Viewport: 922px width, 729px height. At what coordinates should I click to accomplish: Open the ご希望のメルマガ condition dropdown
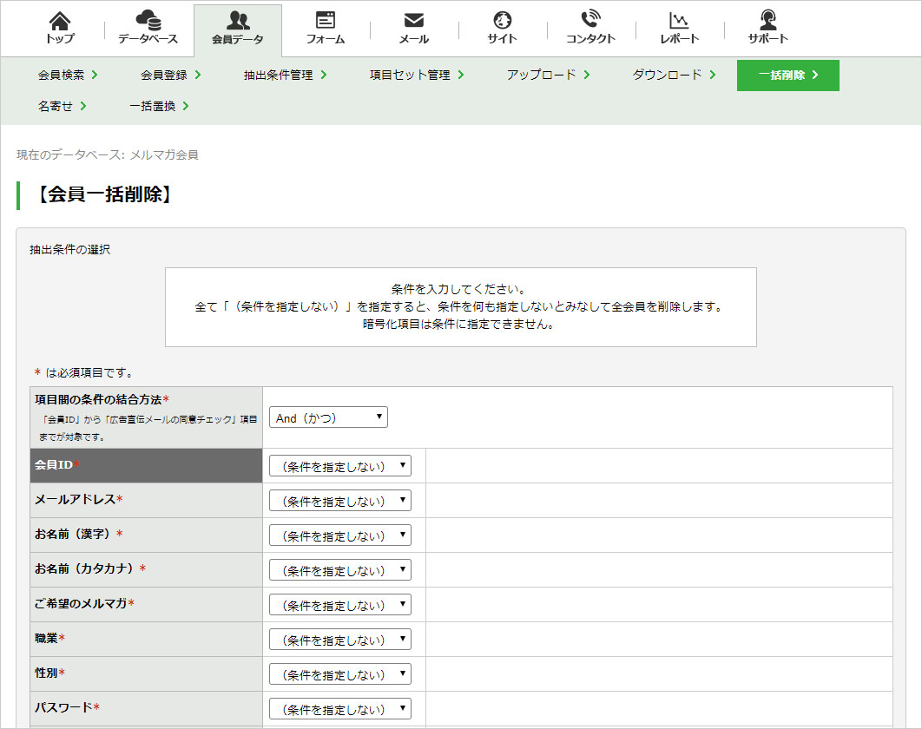pos(339,605)
